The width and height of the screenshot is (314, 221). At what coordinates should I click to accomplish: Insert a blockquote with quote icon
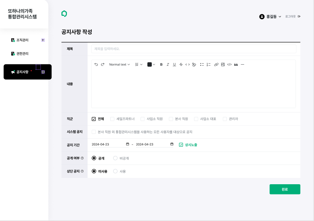tap(236, 64)
